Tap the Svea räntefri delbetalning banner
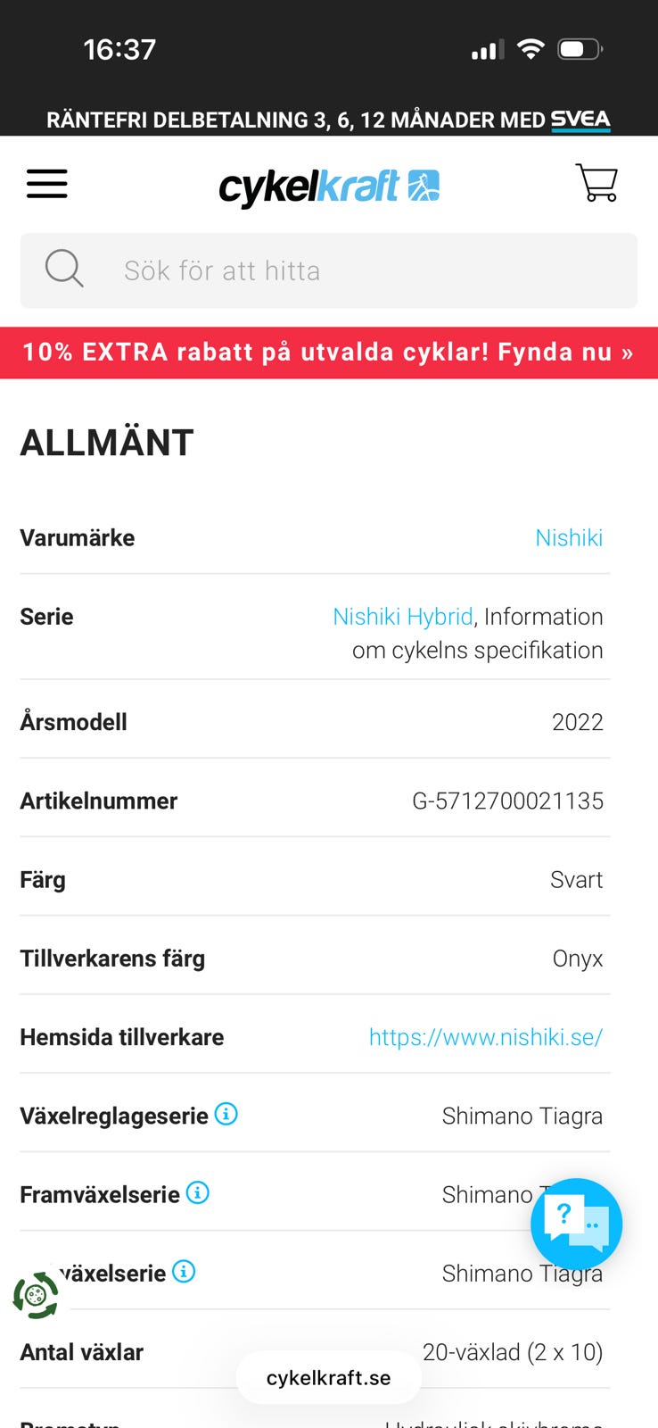Screen dimensions: 658x1428 [329, 120]
